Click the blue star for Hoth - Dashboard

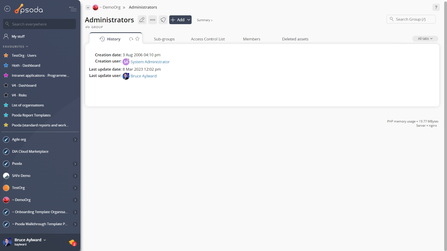pos(6,65)
